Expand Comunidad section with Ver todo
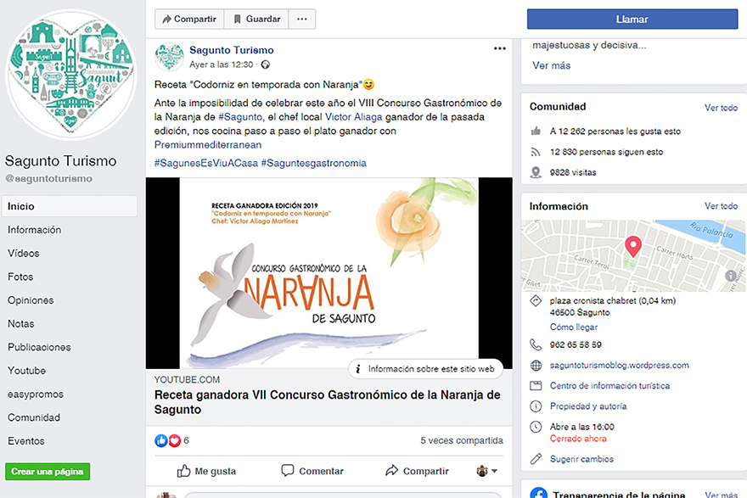747x498 pixels. 721,108
